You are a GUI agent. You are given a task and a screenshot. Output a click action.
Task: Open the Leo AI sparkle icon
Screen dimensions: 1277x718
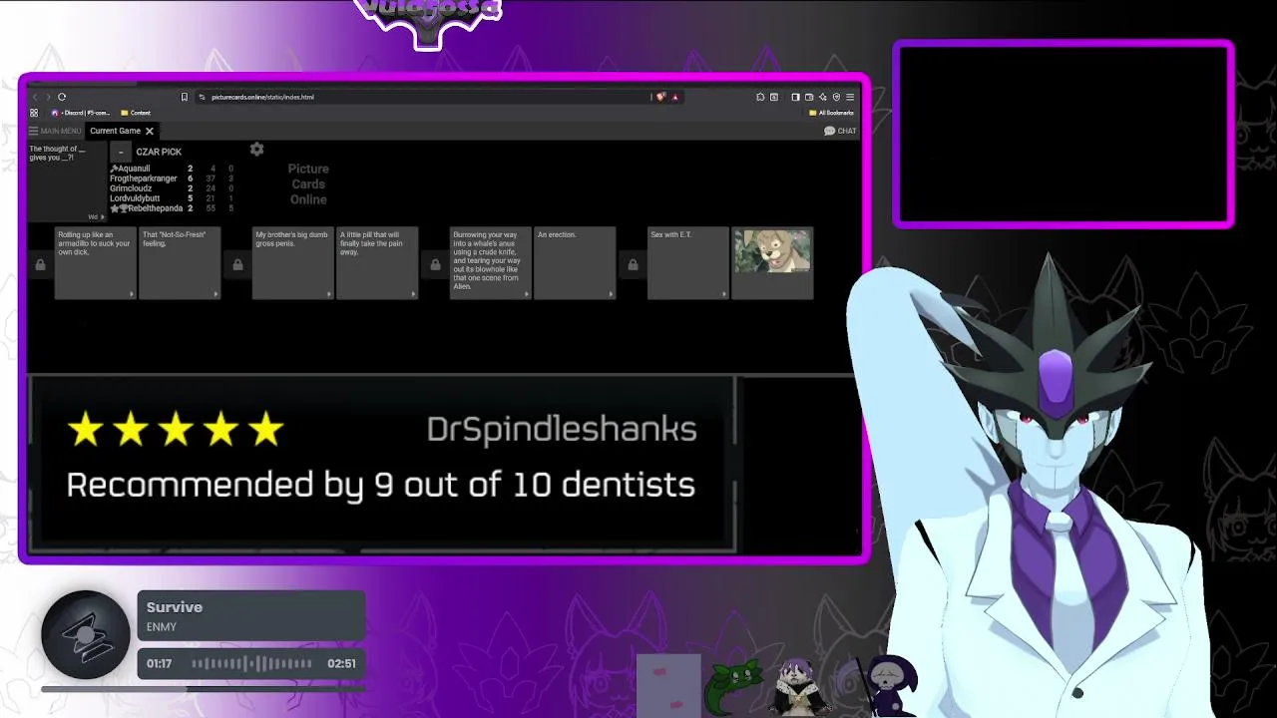point(823,97)
